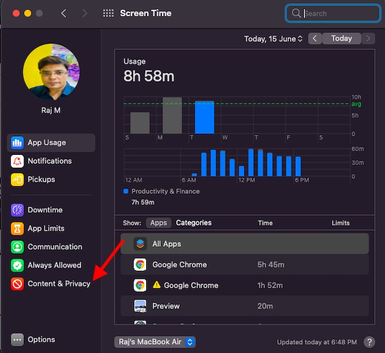Click the Preview app icon

pos(140,306)
